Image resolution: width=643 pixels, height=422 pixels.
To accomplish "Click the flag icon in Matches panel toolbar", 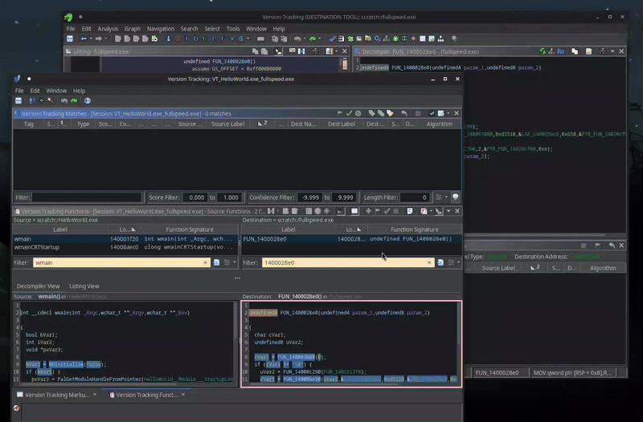I will [x=339, y=113].
